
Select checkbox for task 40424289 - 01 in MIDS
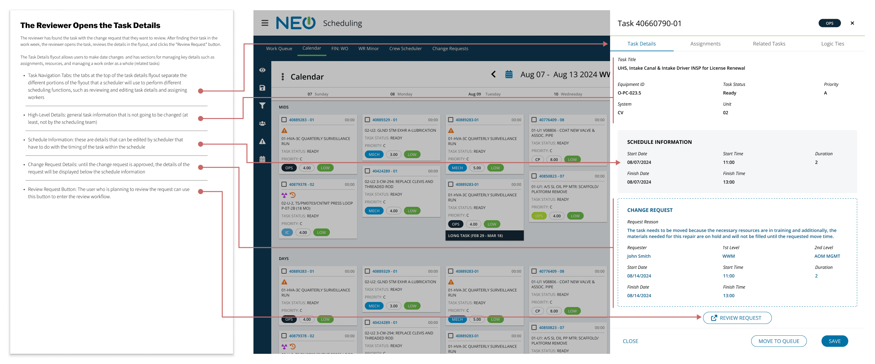[367, 171]
